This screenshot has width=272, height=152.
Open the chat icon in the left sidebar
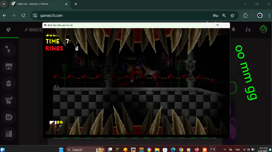(x=8, y=49)
